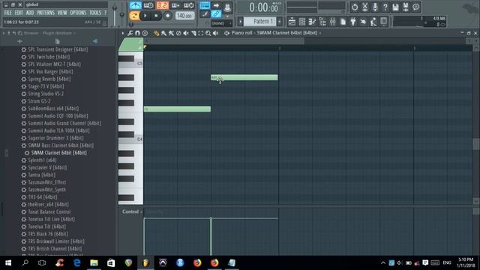Open File Explorer from Windows taskbar
The image size is (480, 270).
click(94, 262)
